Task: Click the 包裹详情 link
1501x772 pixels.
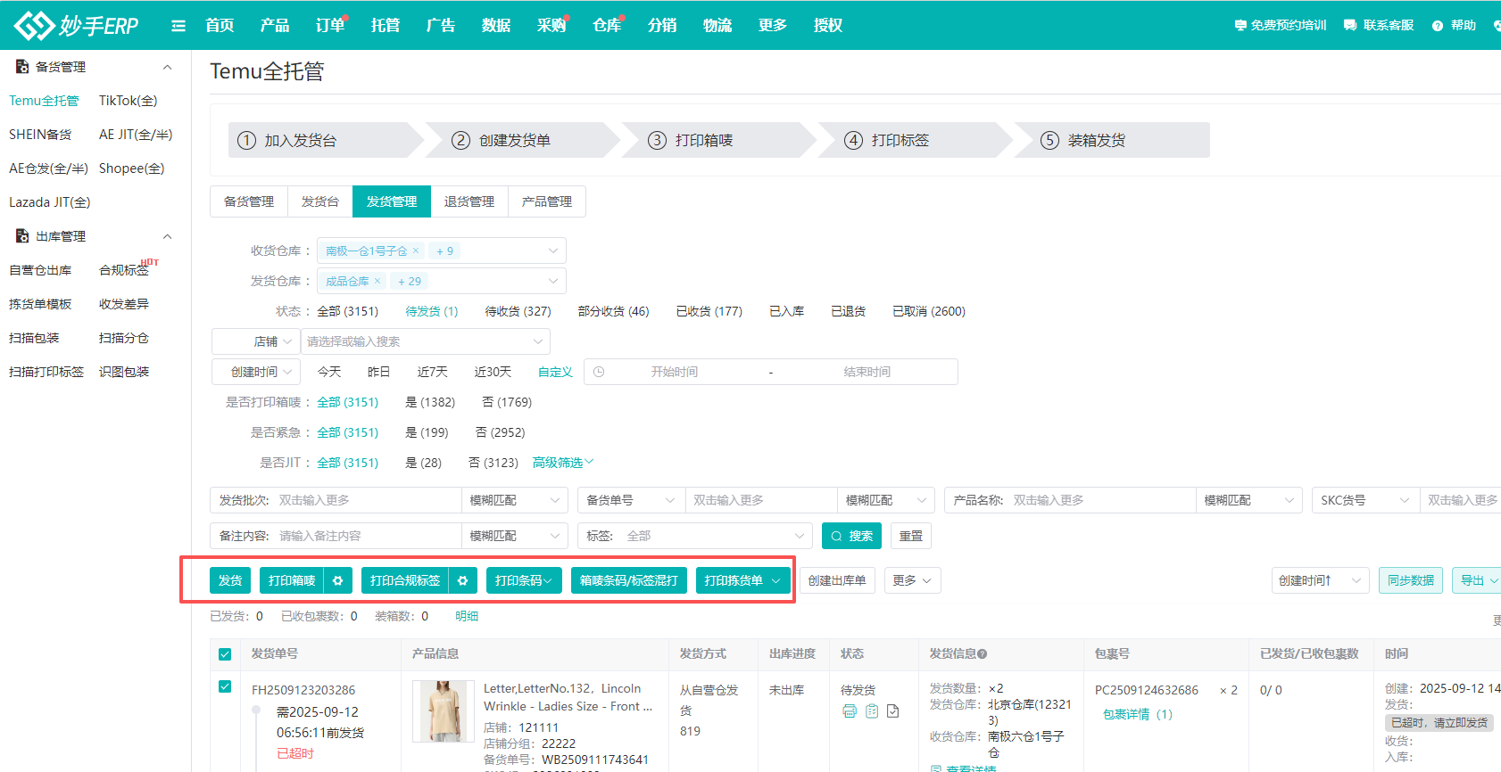Action: pos(1126,714)
